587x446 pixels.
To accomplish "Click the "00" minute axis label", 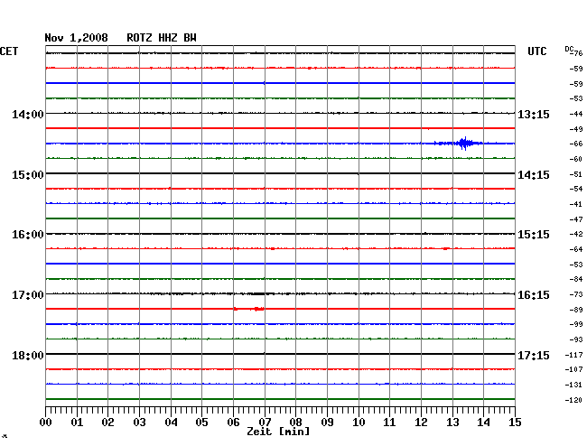I will (45, 423).
